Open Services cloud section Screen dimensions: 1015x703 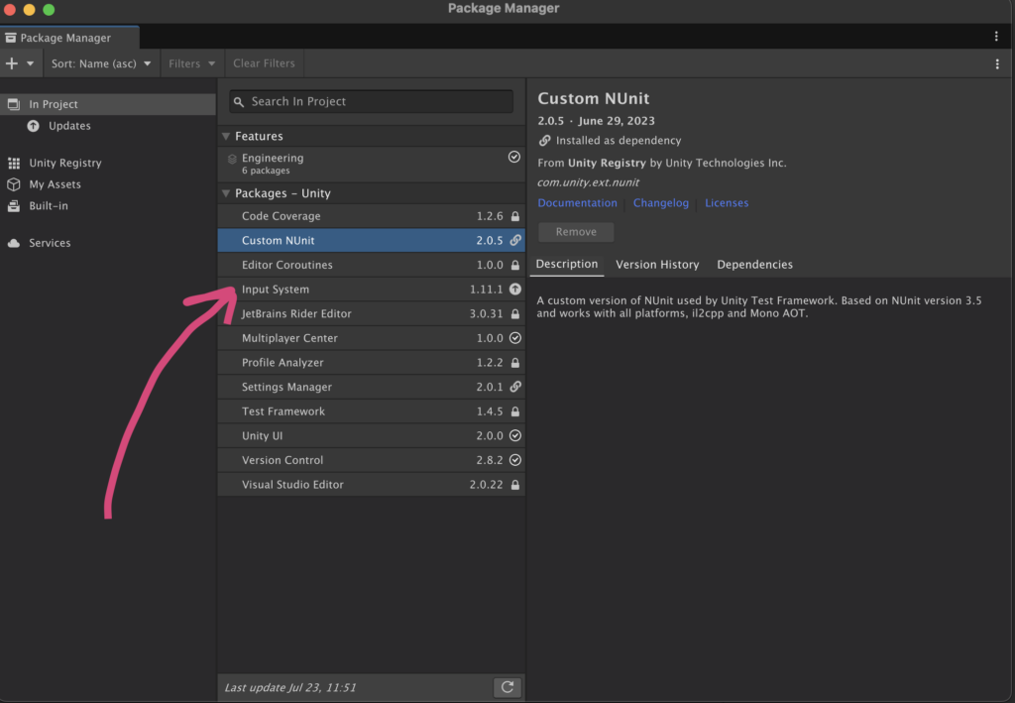pos(50,243)
